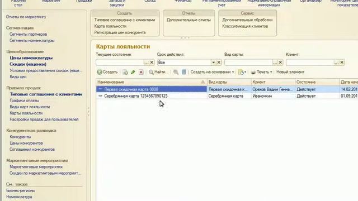Viewport: 358px width, 201px height.
Task: Open Карта лояльности in Создать panel
Action: tap(110, 26)
